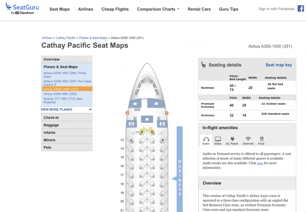Select the Video amenities icon
Screen dimensions: 306x212
(218, 141)
